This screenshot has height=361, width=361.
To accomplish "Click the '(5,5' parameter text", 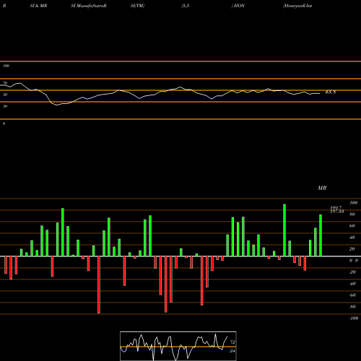I will (186, 6).
